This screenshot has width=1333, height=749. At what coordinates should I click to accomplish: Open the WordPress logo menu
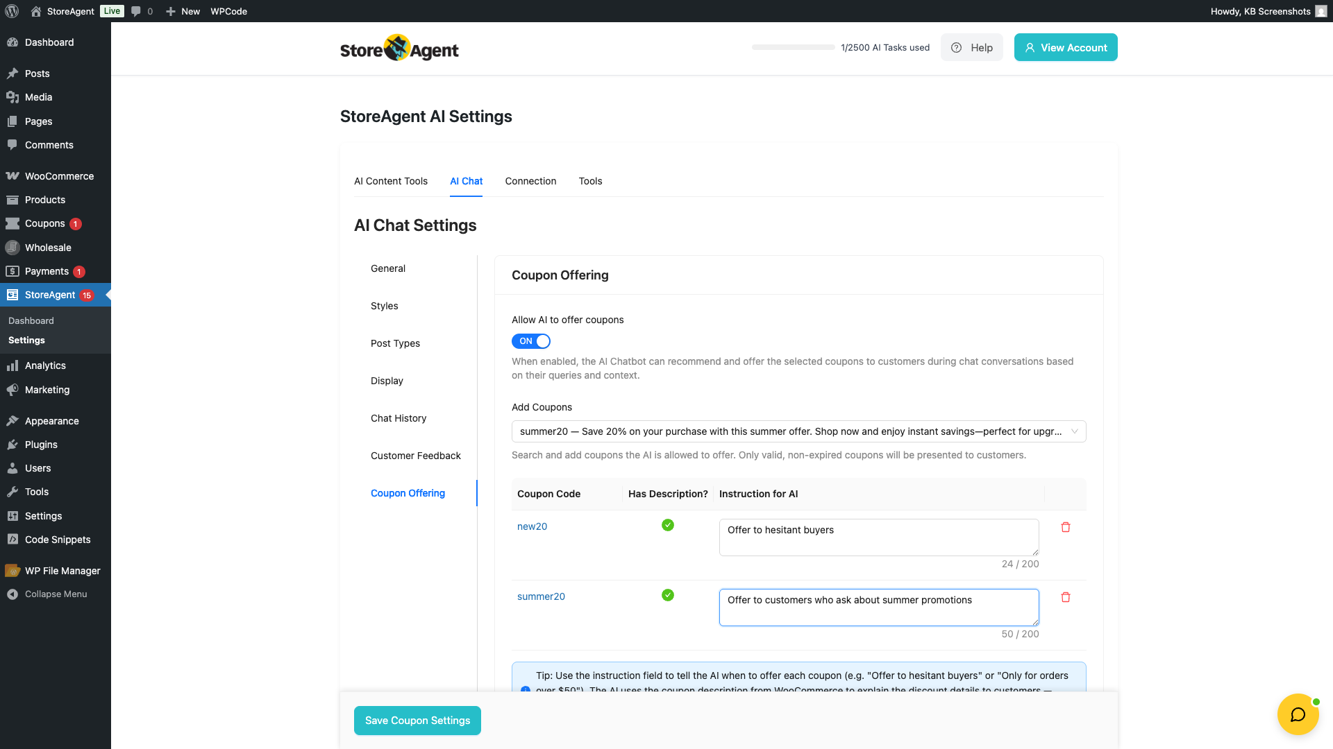tap(12, 11)
